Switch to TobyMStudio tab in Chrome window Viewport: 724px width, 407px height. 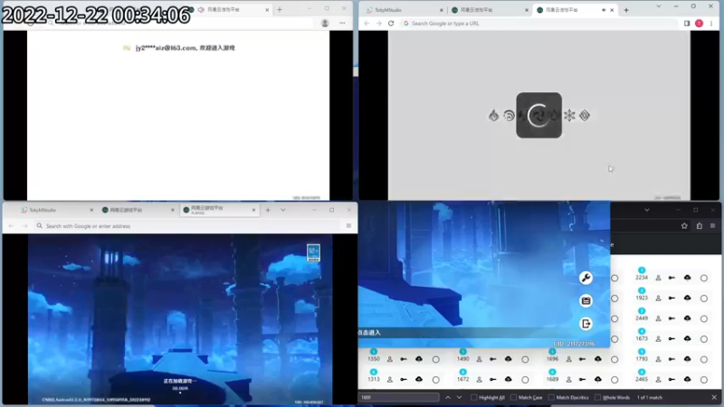404,10
